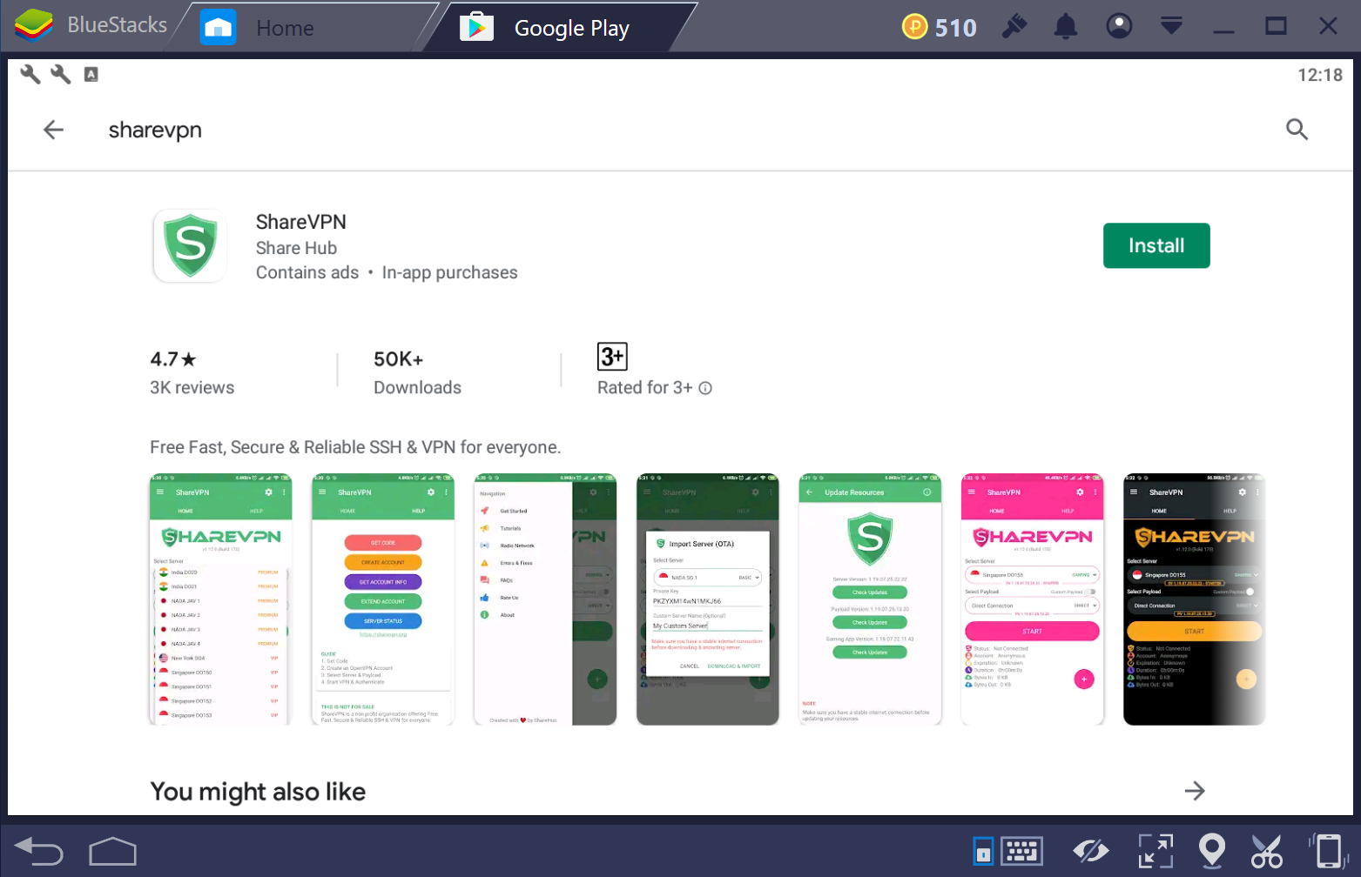Open the keyboard controls icon
This screenshot has width=1361, height=877.
(x=1022, y=851)
